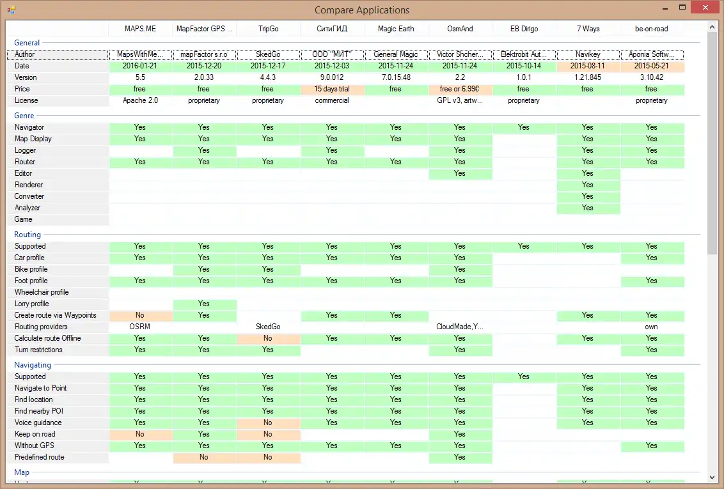Select the Logger row label
This screenshot has width=724, height=489.
coord(58,150)
